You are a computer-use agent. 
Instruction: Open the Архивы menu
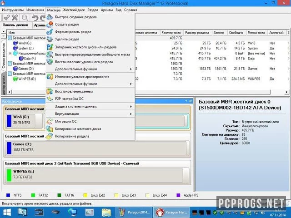107,10
